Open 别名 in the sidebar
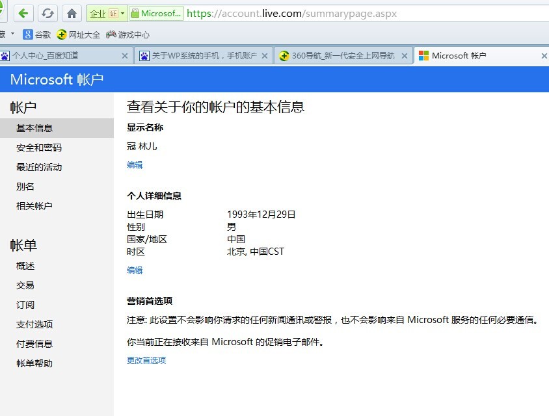The width and height of the screenshot is (549, 416). pos(25,187)
